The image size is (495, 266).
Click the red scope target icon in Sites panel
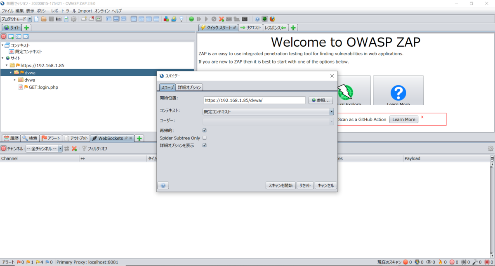4,36
